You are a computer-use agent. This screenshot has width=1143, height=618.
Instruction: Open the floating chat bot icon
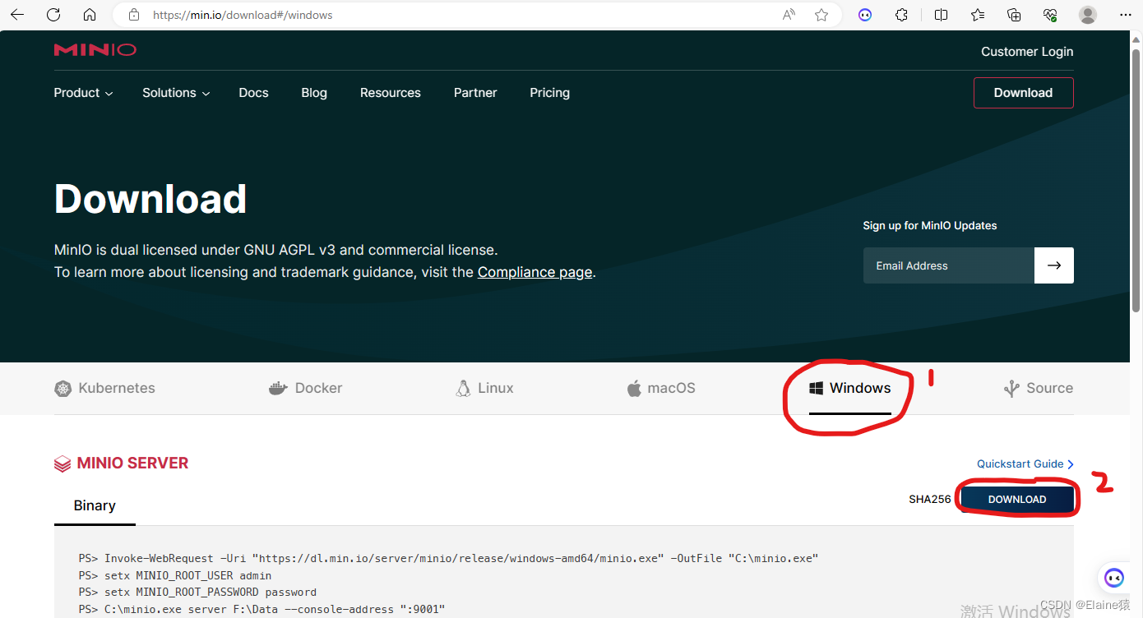click(x=1114, y=578)
